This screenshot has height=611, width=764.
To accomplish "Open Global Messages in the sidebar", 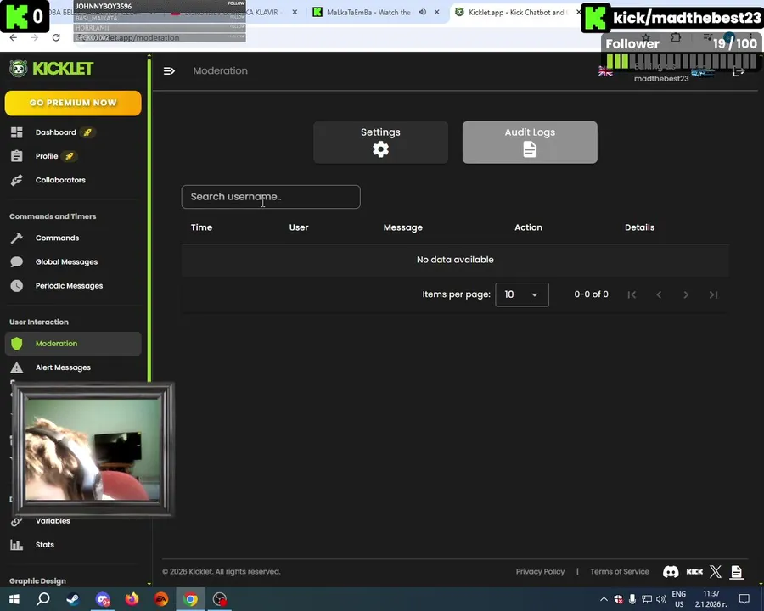I will coord(73,261).
